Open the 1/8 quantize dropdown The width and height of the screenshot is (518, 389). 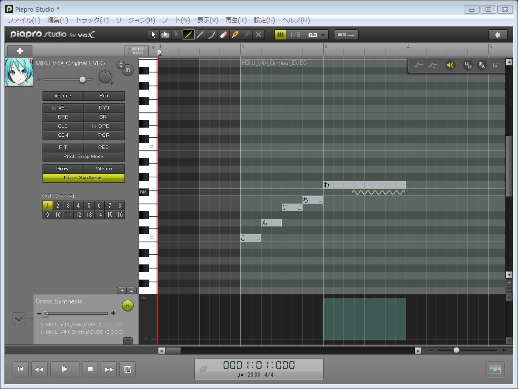[308, 35]
